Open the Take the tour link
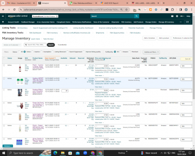Viewport: 195px width, 156px height. click(x=48, y=39)
